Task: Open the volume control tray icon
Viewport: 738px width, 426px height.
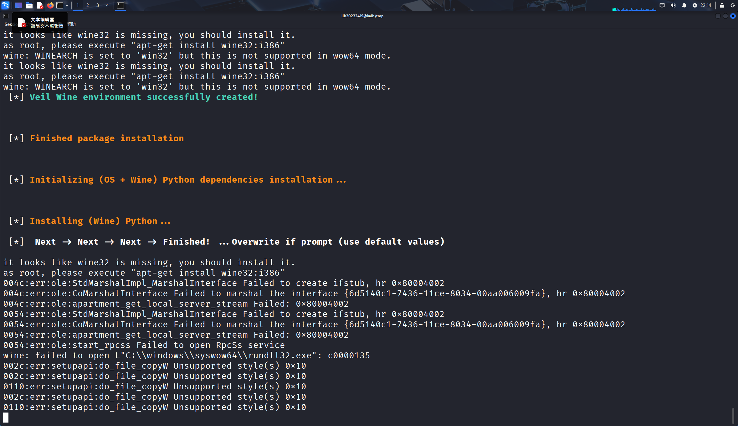Action: tap(673, 5)
